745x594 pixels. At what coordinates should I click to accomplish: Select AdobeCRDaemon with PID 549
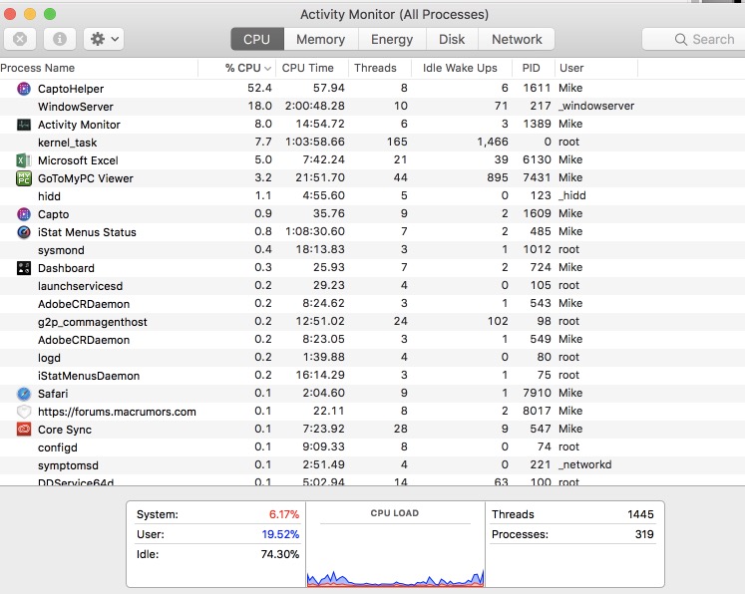(x=373, y=340)
